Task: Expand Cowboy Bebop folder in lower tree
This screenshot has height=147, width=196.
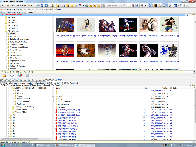Action: tap(11, 109)
